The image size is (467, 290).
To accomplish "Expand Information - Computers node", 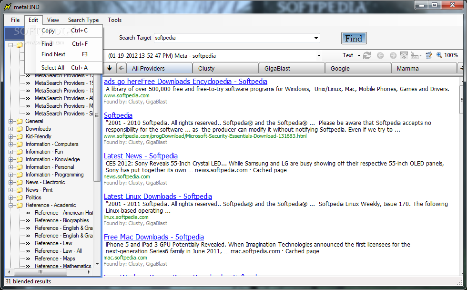I will [x=10, y=144].
